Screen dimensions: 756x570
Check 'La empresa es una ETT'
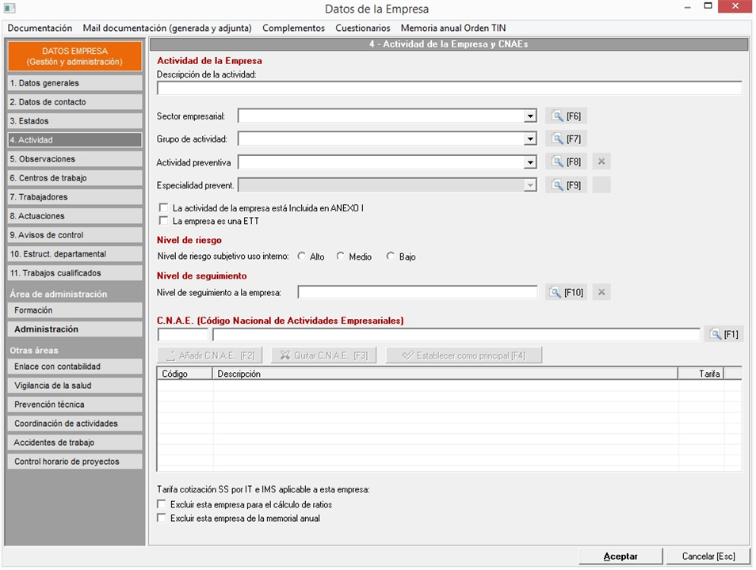[x=163, y=221]
